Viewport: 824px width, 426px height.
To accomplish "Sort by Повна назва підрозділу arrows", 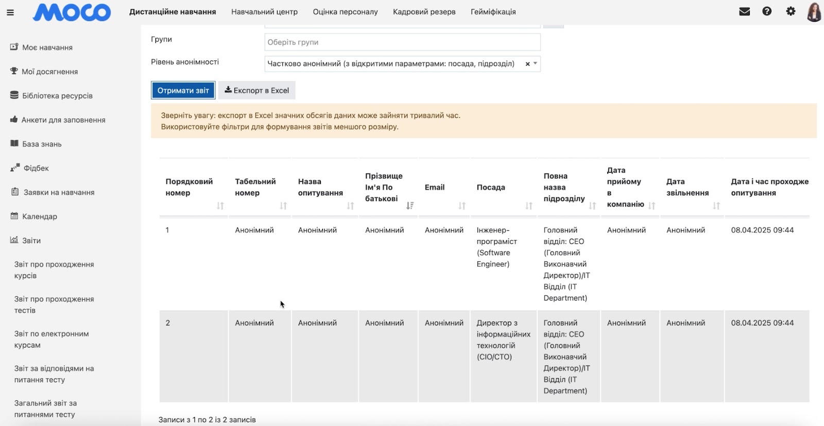I will (592, 206).
